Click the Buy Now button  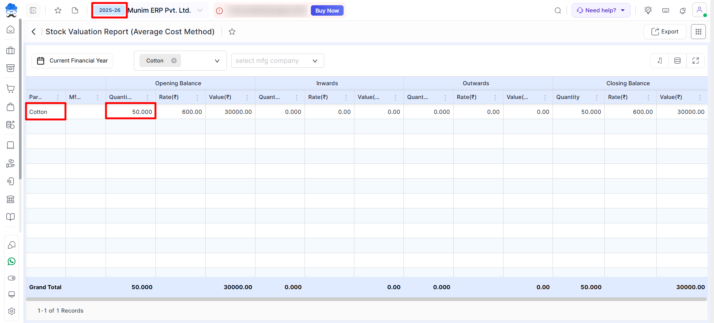coord(327,10)
